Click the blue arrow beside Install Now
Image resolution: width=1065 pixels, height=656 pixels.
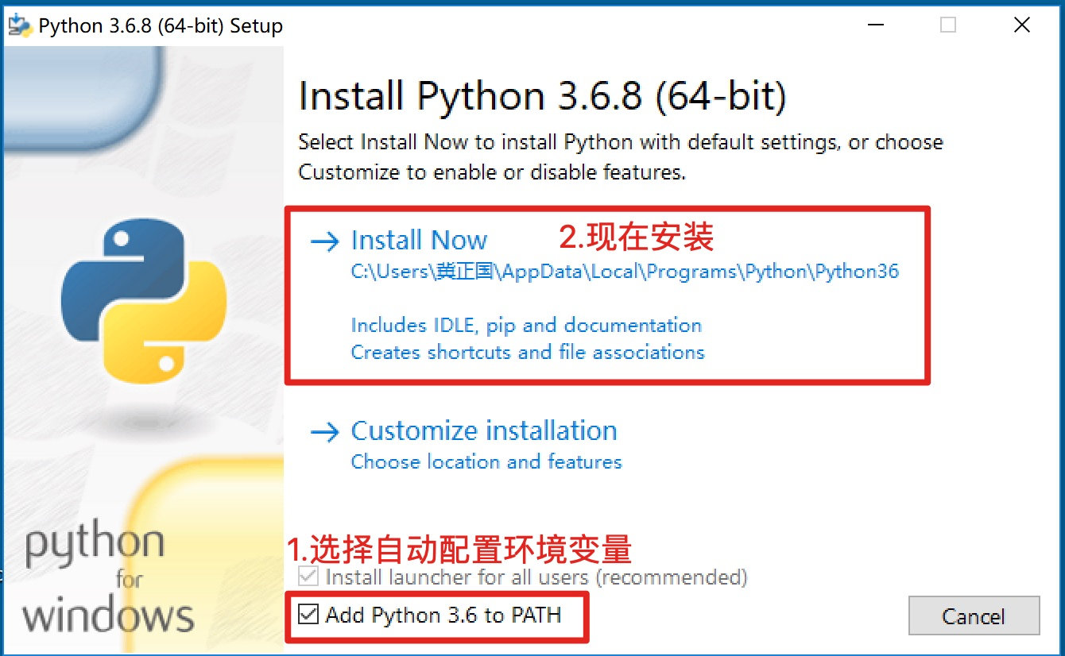[x=327, y=241]
